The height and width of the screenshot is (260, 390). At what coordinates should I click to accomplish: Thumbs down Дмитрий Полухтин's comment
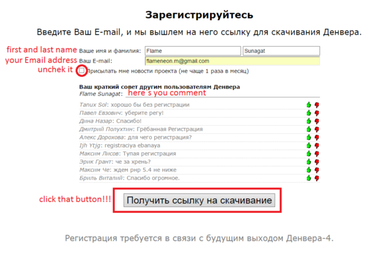(x=317, y=129)
